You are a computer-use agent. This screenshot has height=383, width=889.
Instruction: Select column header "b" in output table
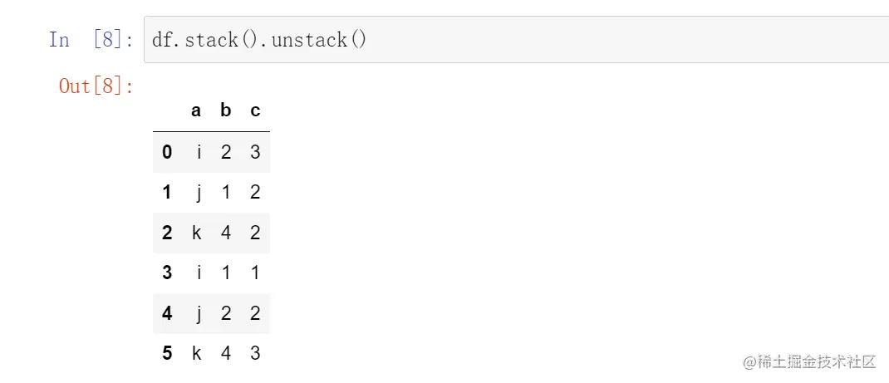pos(226,110)
